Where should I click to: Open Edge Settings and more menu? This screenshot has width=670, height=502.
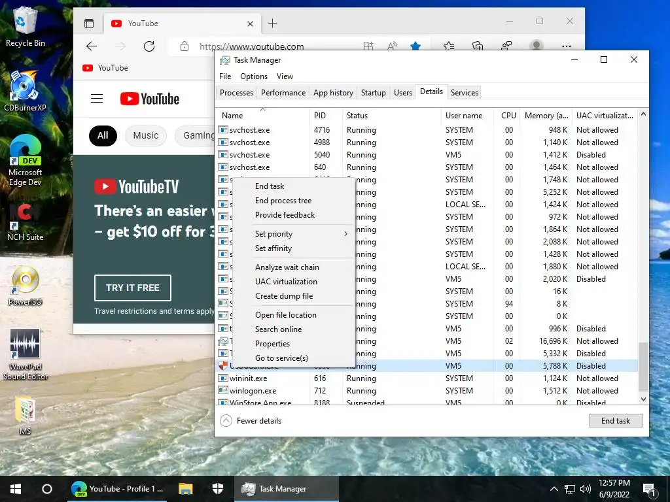[x=567, y=46]
